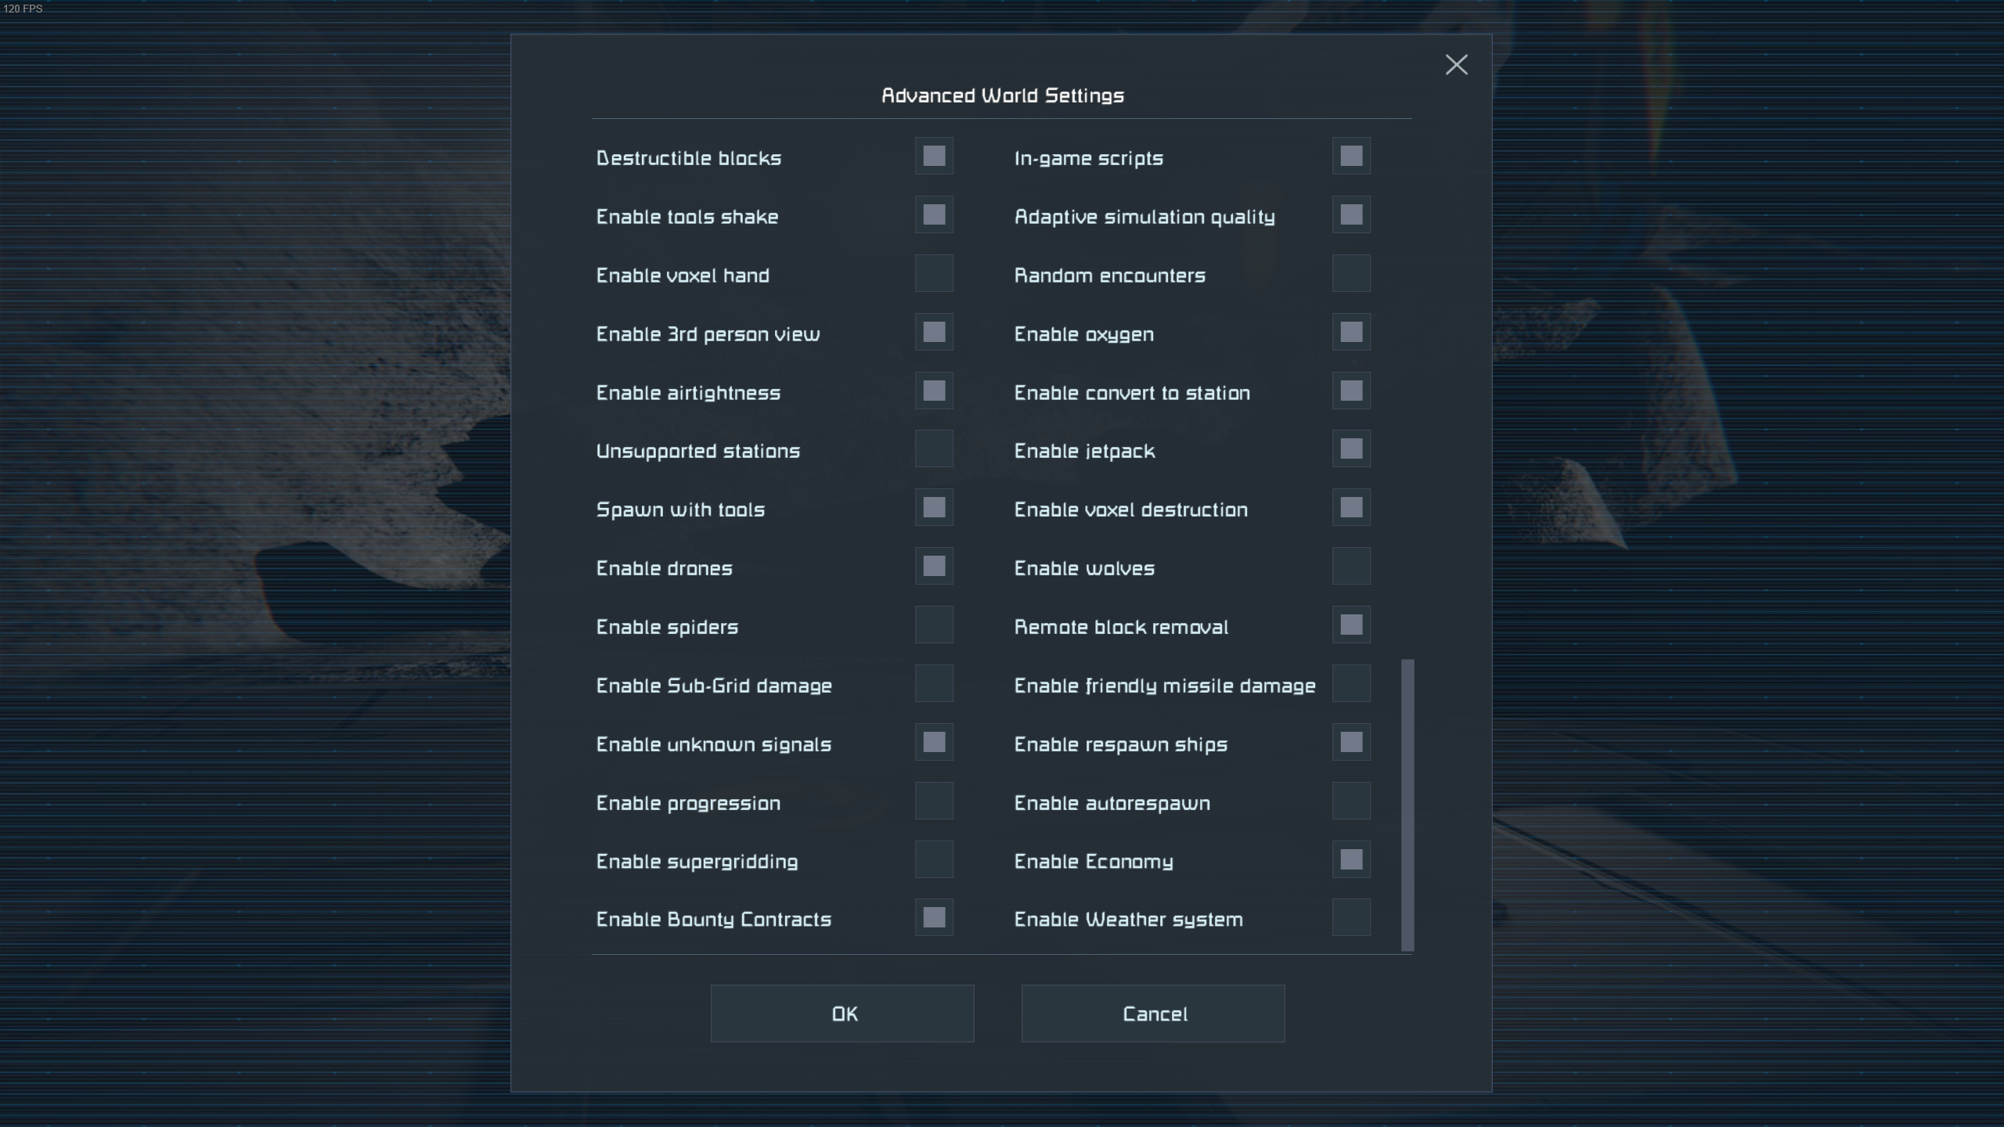The width and height of the screenshot is (2004, 1127).
Task: Uncheck Enable jetpack option
Action: (1351, 449)
